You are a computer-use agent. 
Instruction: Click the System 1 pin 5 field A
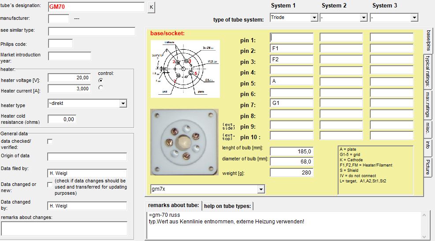click(292, 81)
